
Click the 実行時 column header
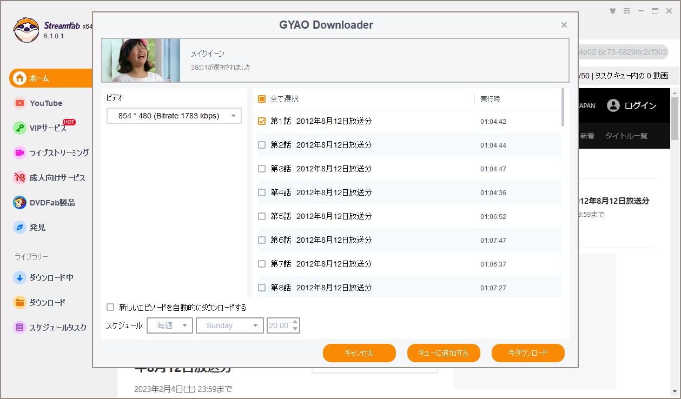[x=490, y=99]
